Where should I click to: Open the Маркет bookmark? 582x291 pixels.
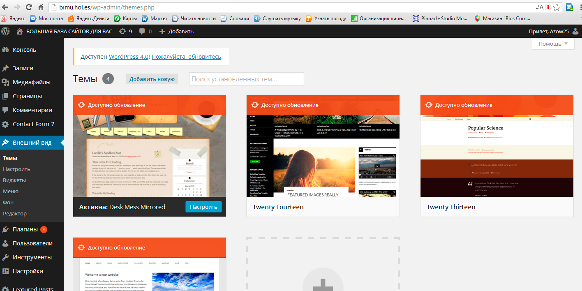[x=155, y=18]
